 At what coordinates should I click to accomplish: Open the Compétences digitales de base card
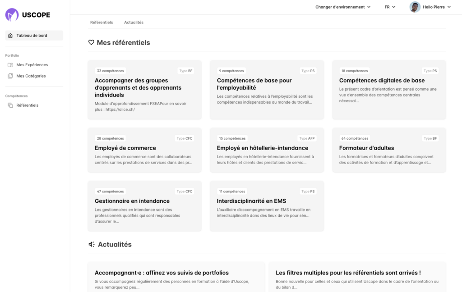click(x=389, y=90)
